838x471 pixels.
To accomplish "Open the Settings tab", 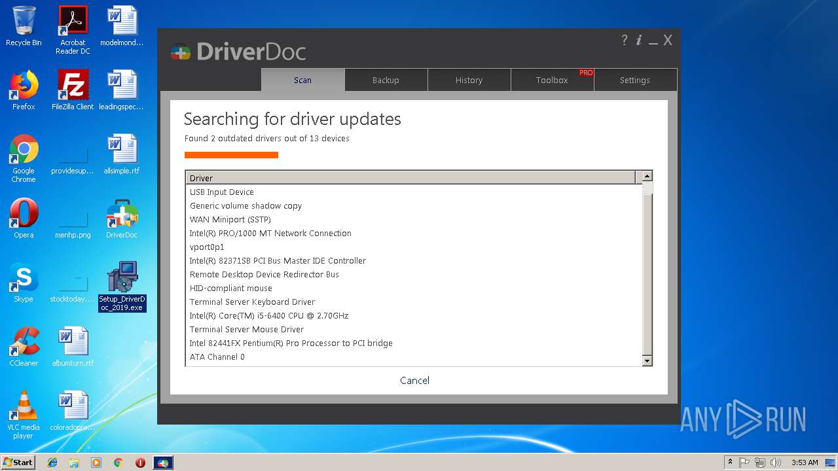I will 635,80.
